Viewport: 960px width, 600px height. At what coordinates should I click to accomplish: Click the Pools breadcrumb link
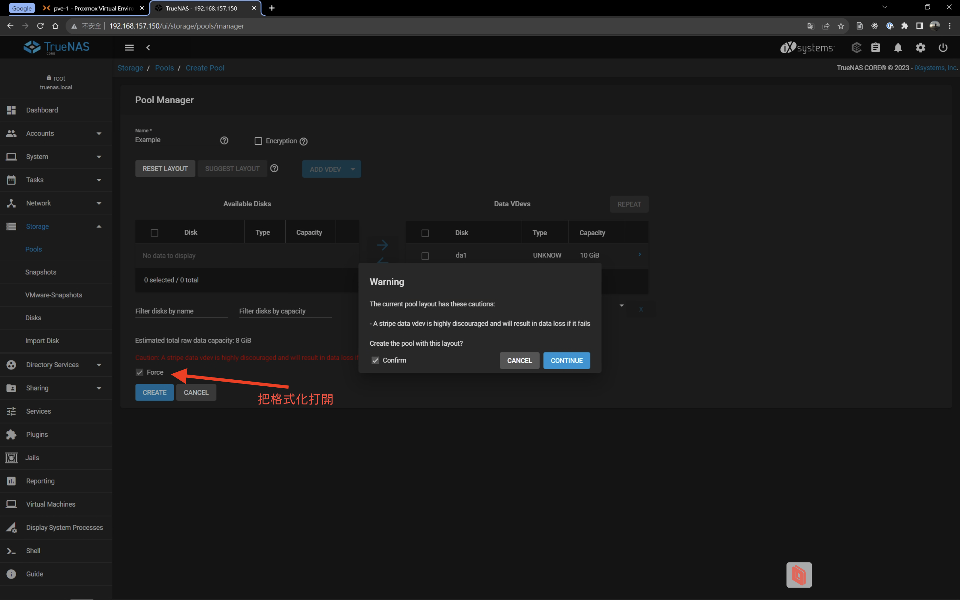164,68
